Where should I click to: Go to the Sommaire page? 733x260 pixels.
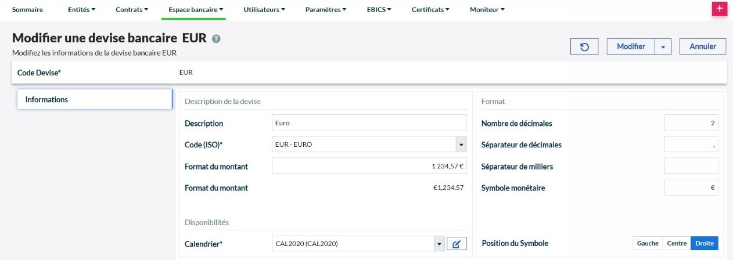(x=27, y=9)
